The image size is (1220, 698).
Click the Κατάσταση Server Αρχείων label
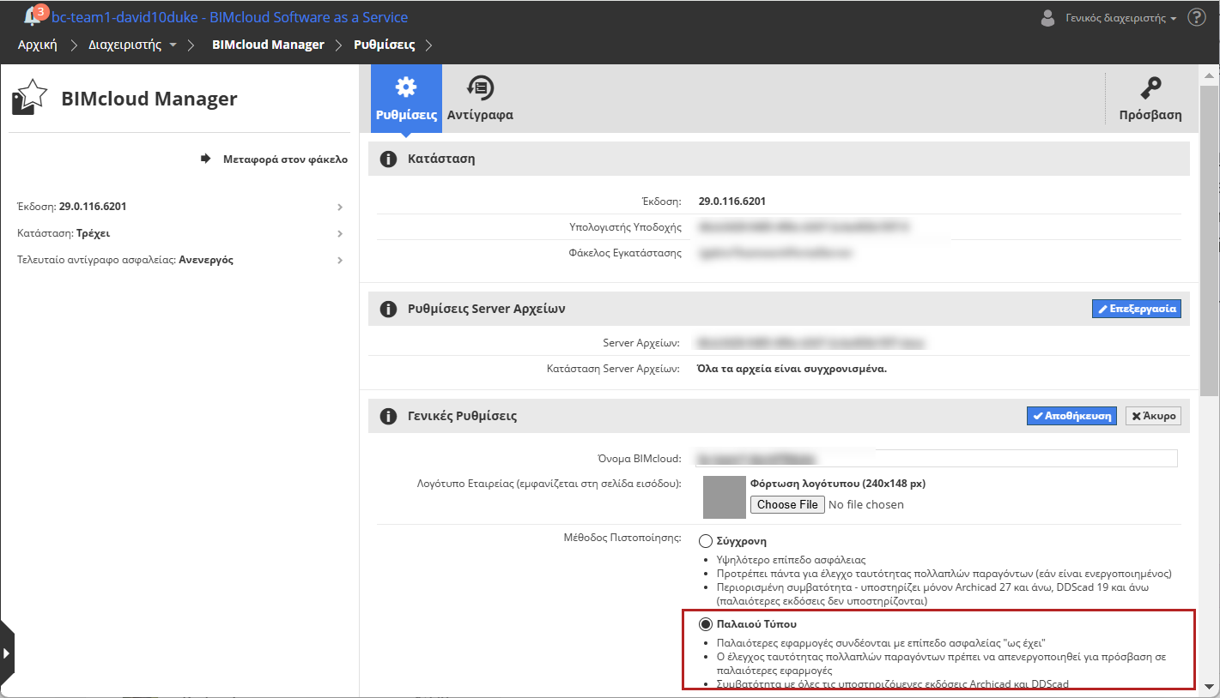614,369
